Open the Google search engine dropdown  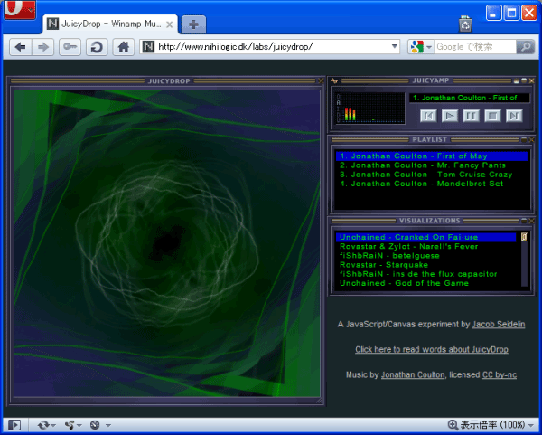[x=421, y=46]
